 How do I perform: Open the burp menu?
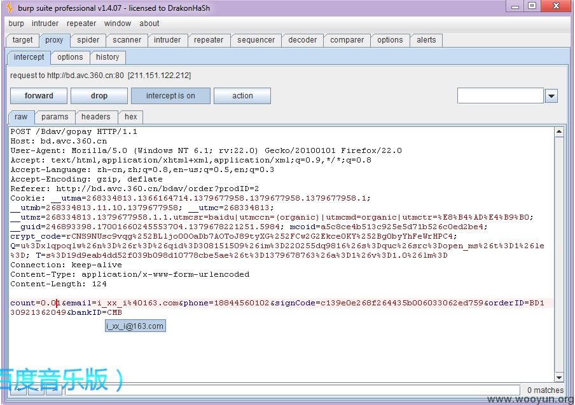coord(16,23)
